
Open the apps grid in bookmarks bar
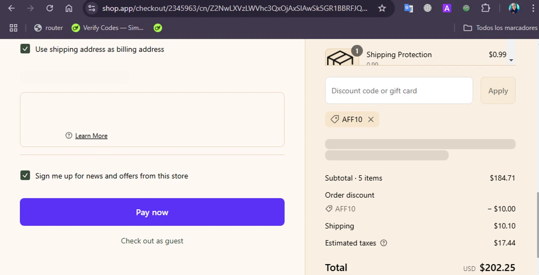pos(13,28)
